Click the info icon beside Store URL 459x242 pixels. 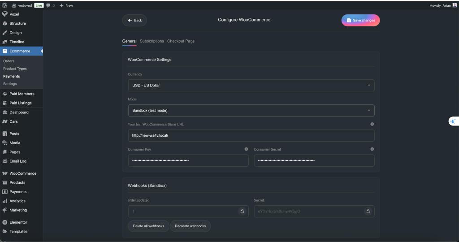[x=372, y=124]
